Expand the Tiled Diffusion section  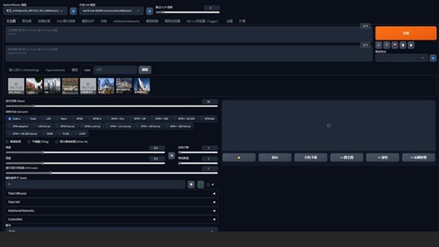[x=112, y=194]
